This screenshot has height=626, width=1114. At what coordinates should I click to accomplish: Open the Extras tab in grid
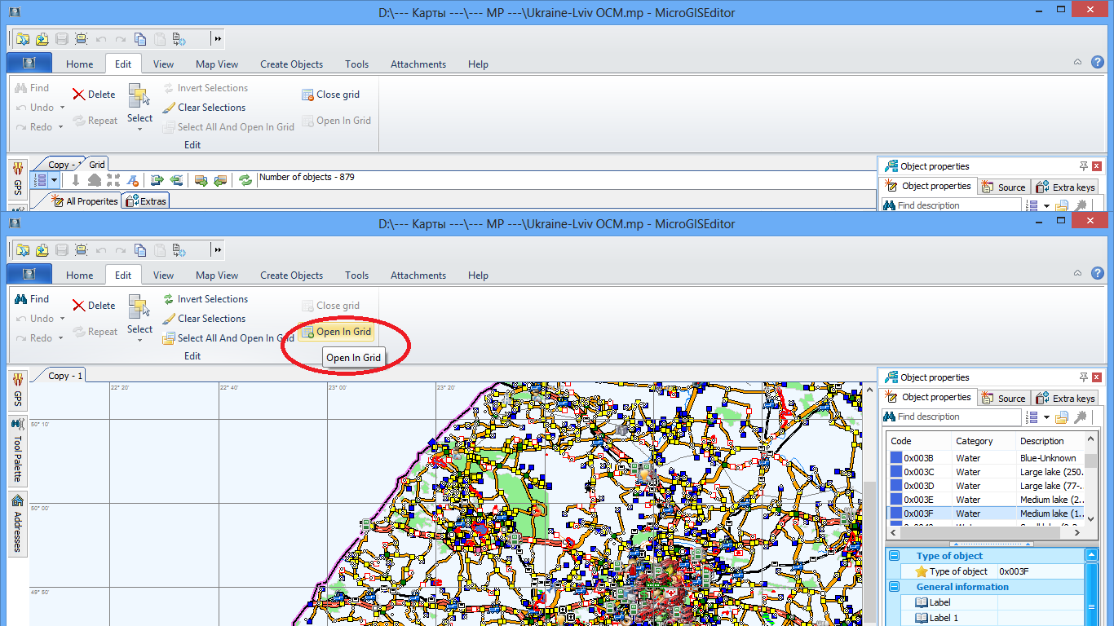coord(146,201)
